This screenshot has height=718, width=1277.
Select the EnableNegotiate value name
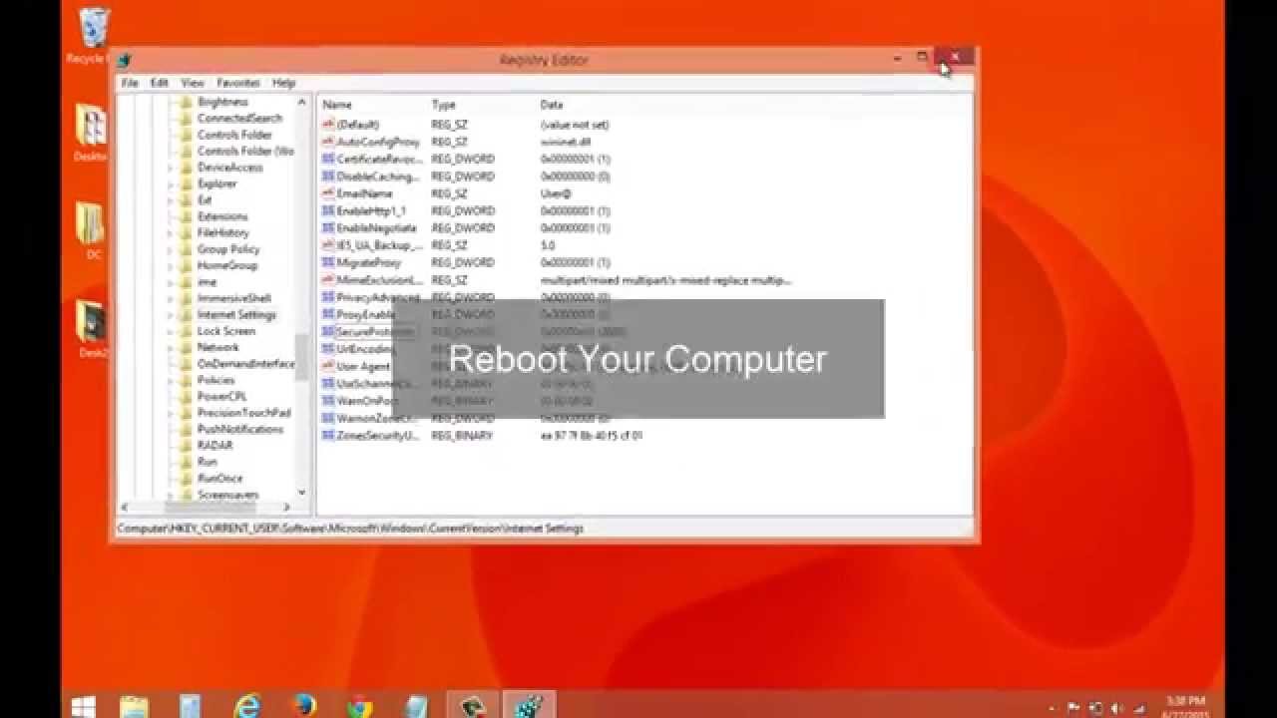376,228
